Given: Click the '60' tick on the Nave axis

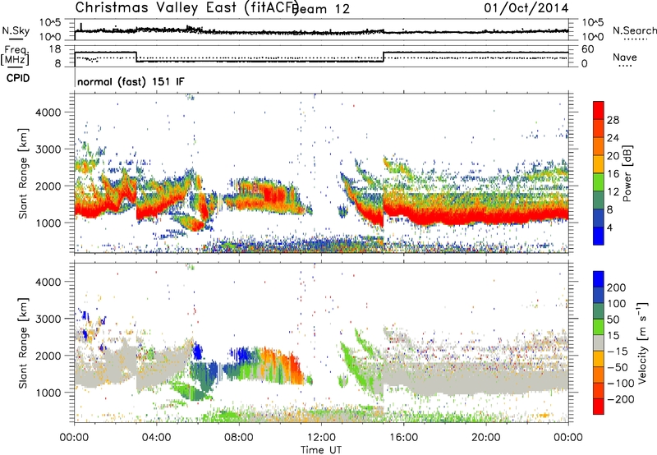Looking at the screenshot, I should 588,49.
